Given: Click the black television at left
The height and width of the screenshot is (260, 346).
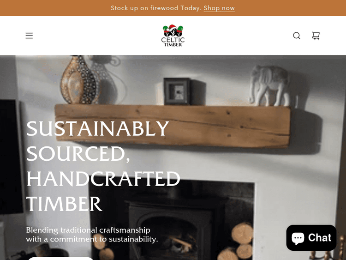Looking at the screenshot, I should [11, 157].
